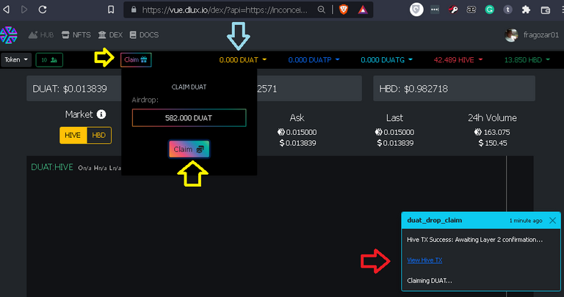Click the DUAT:HIVE chart label
The width and height of the screenshot is (564, 297).
[52, 167]
